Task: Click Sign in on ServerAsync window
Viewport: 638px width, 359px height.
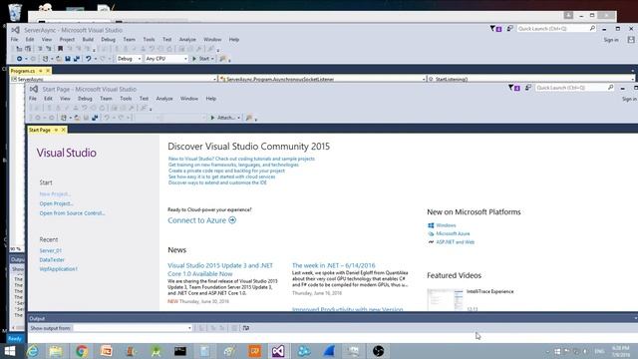Action: tap(611, 40)
